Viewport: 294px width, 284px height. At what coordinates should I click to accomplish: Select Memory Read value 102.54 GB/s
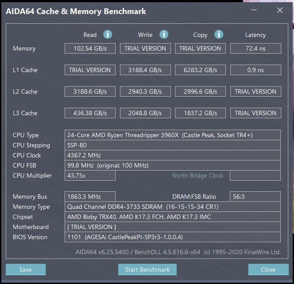click(90, 48)
